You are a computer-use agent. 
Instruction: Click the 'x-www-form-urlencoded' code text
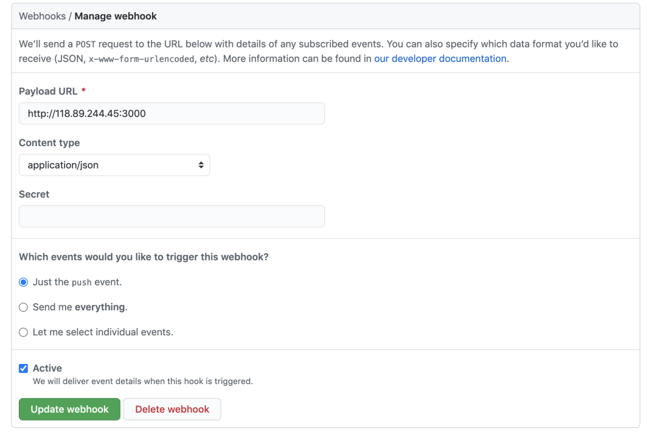pos(142,59)
